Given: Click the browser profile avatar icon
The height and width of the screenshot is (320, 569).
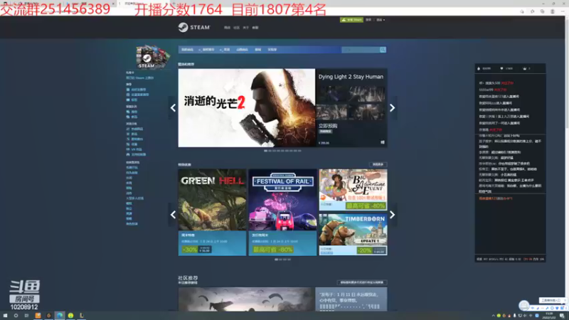Looking at the screenshot, I should point(553,11).
